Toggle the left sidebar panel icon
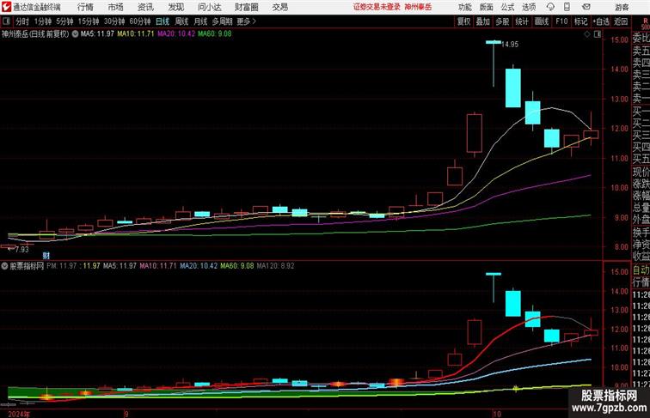 [6, 21]
